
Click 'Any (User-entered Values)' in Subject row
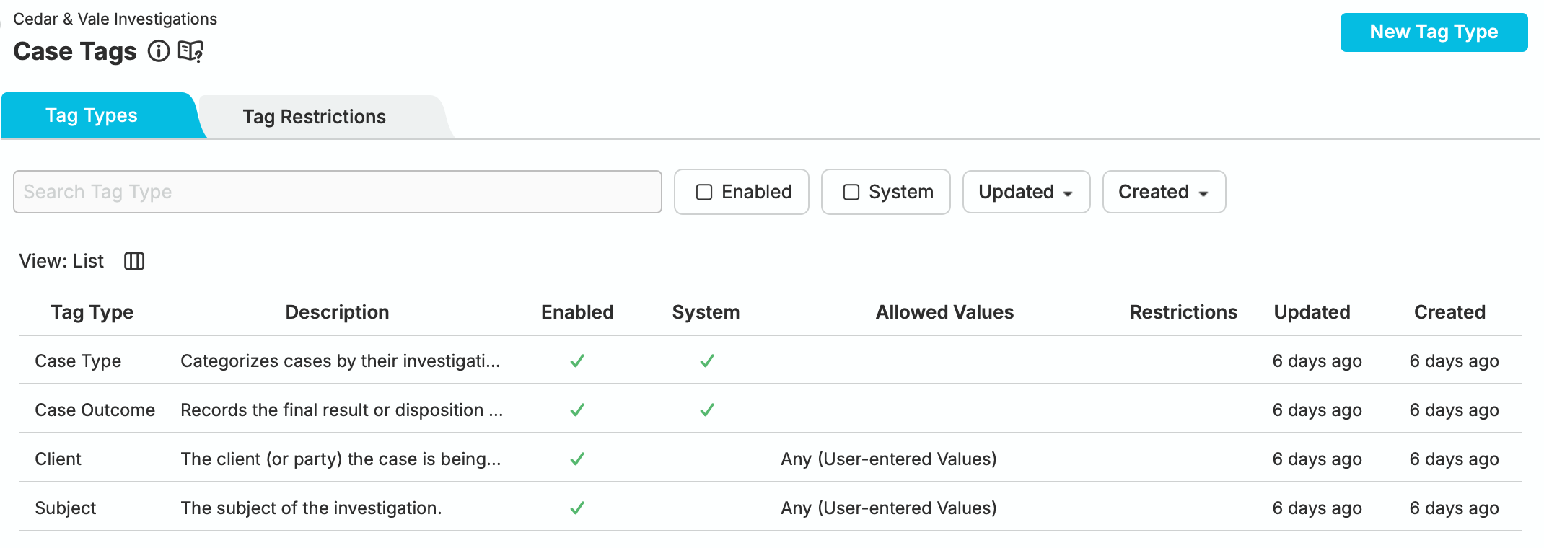(889, 508)
